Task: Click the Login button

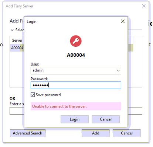Action: click(75, 119)
